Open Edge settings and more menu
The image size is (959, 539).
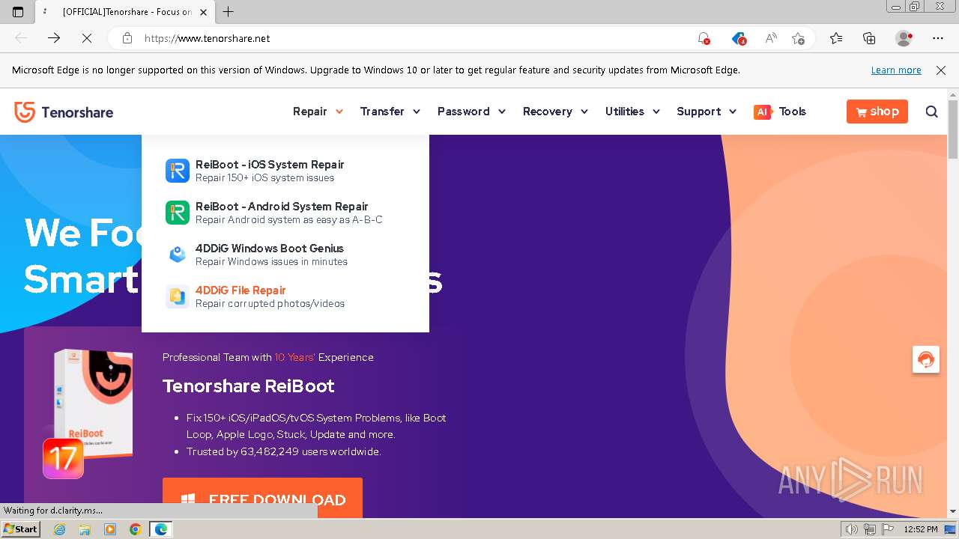click(x=938, y=38)
